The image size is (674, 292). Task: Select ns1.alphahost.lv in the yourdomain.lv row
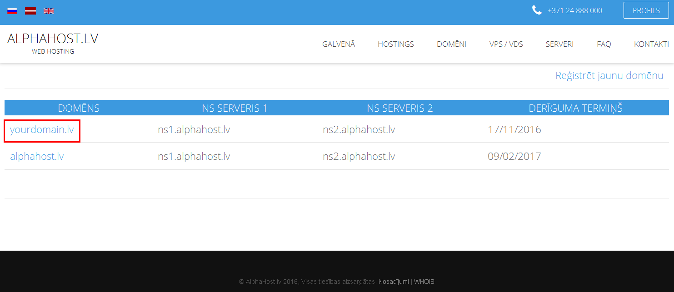point(194,130)
